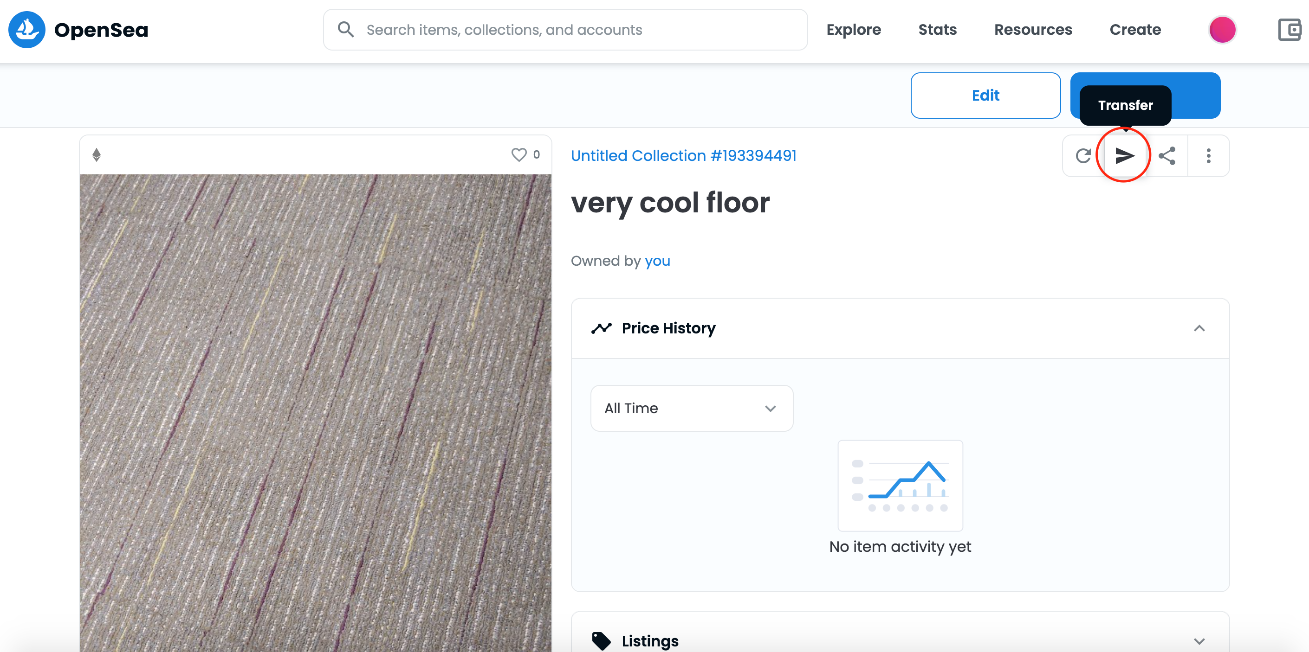The image size is (1309, 652).
Task: Click the Transfer paper plane icon
Action: (1124, 156)
